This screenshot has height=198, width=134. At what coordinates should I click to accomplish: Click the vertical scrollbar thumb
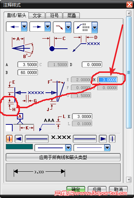point(129,72)
